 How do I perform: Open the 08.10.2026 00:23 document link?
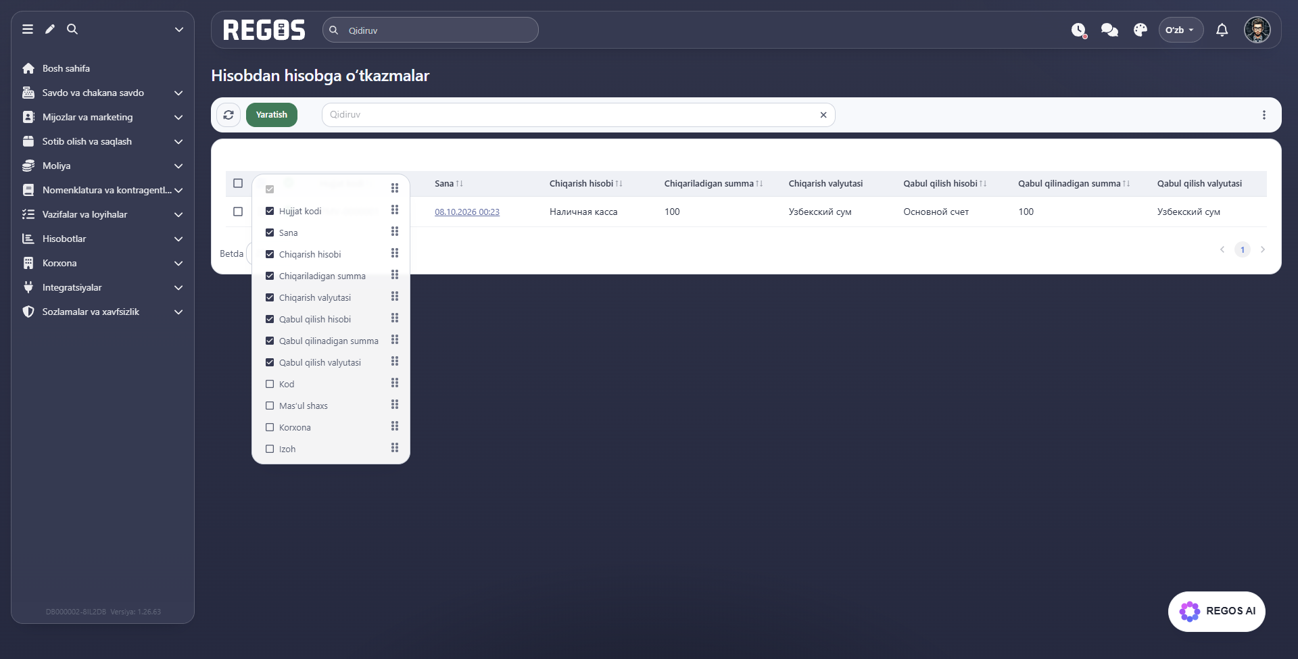tap(467, 212)
